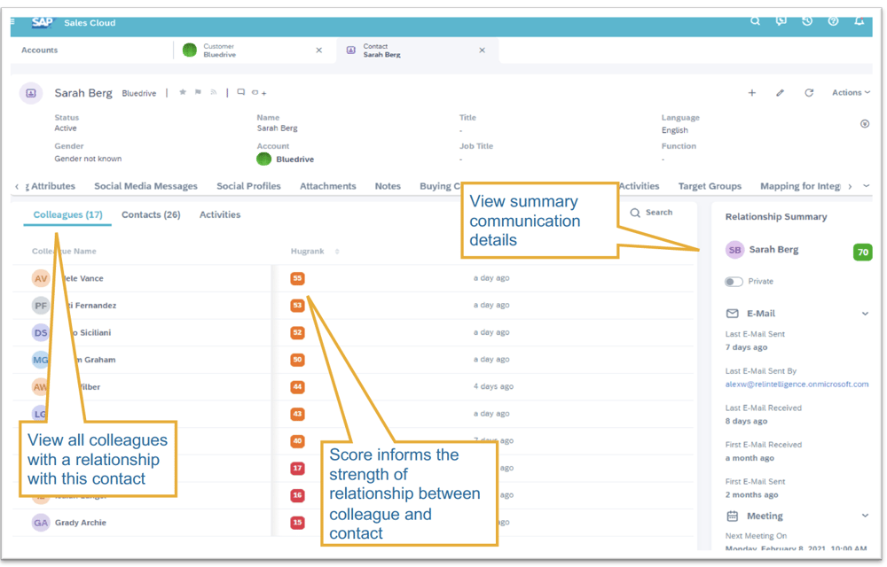Open the Notes tab
The height and width of the screenshot is (567, 887).
388,186
